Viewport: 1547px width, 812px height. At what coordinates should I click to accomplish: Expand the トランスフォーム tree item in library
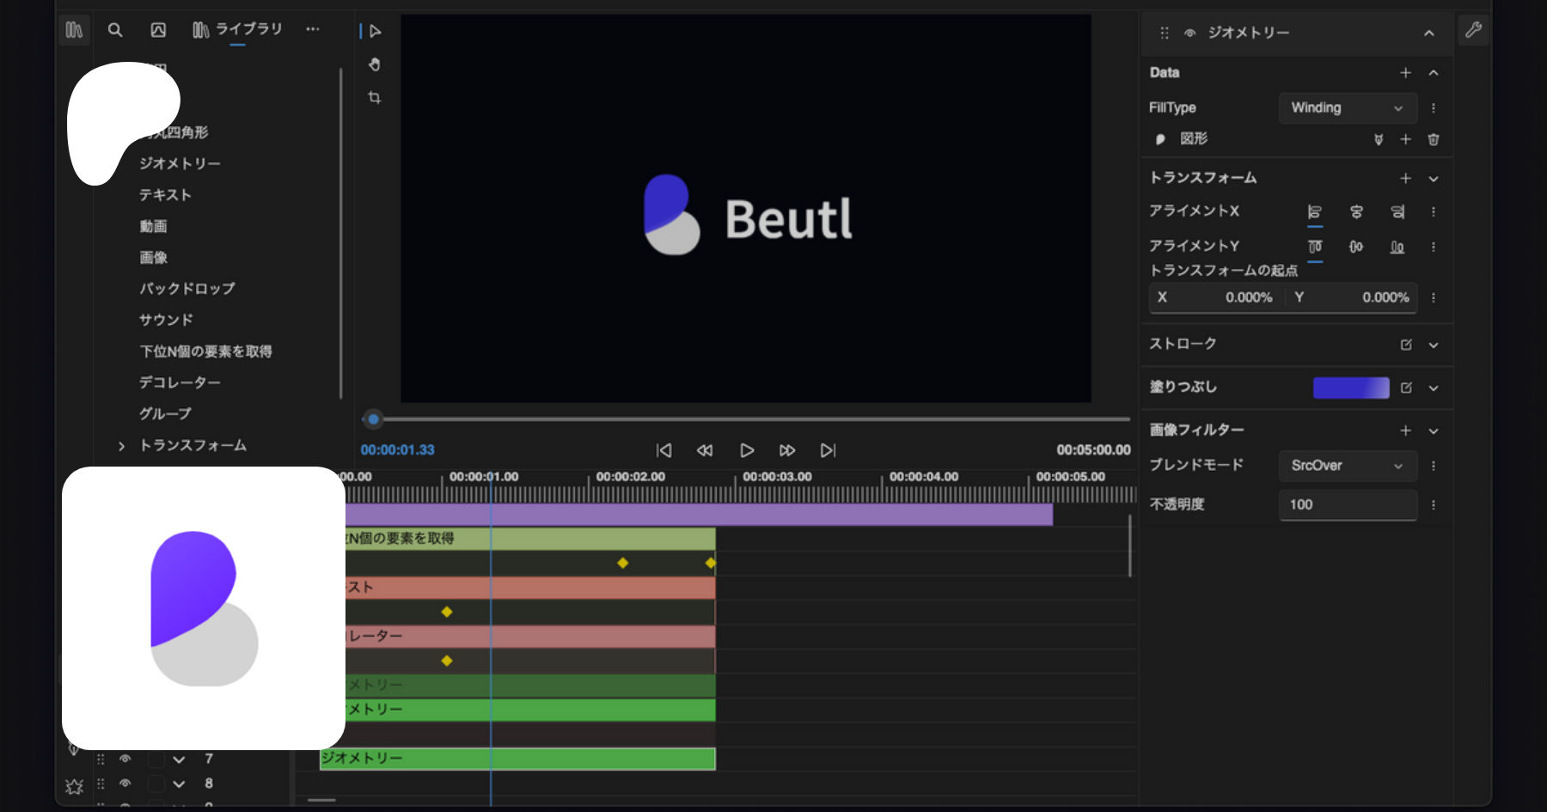pyautogui.click(x=121, y=446)
